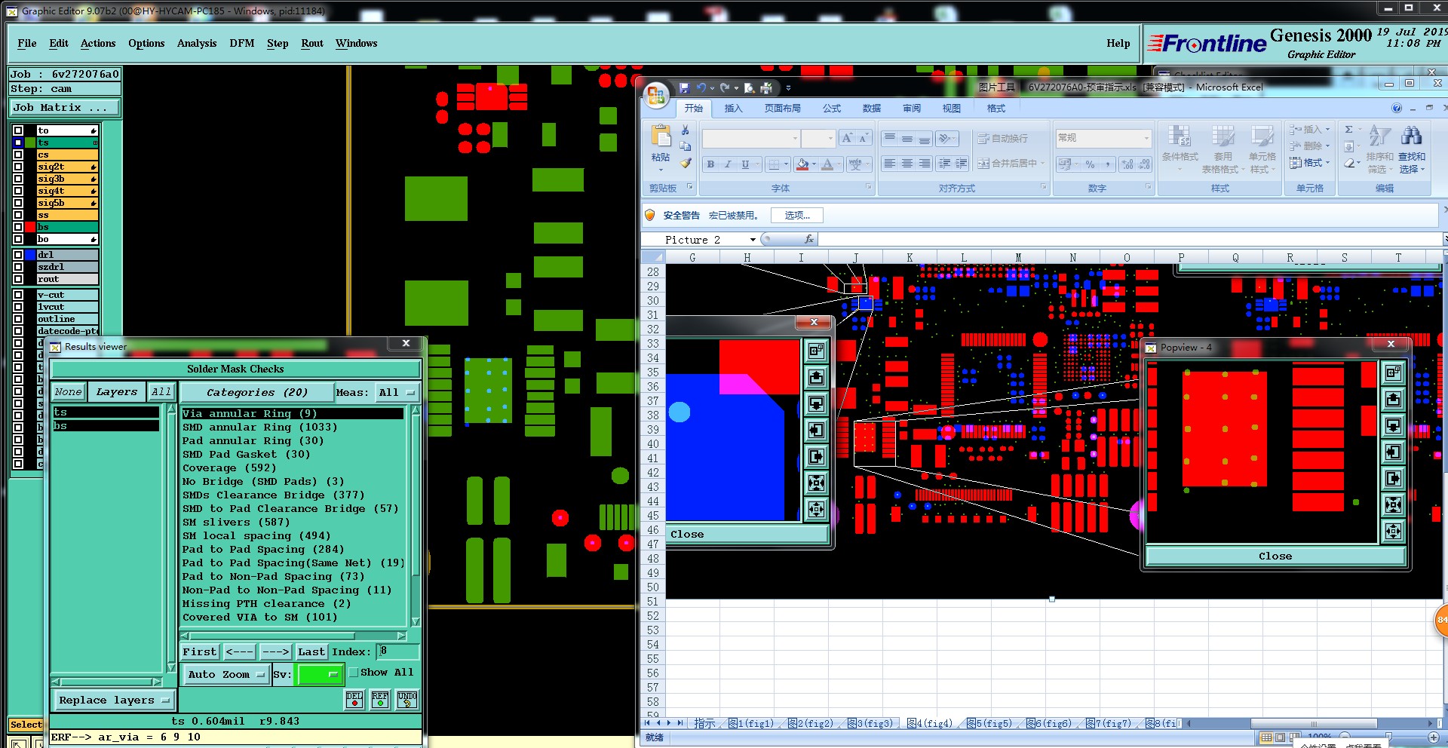Toggle the checkbox for layer cs
Screen dimensions: 1448x748
[x=18, y=155]
